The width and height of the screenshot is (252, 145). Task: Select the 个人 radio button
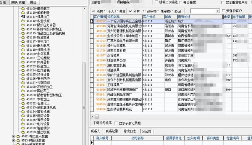pos(105,11)
